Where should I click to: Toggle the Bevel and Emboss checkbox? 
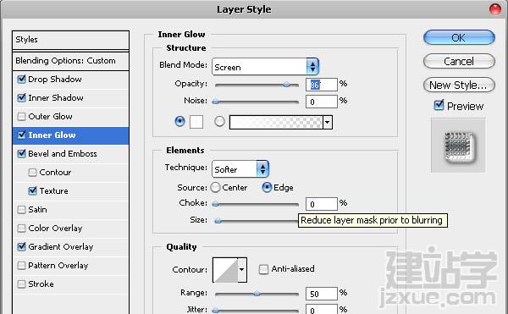tap(21, 154)
